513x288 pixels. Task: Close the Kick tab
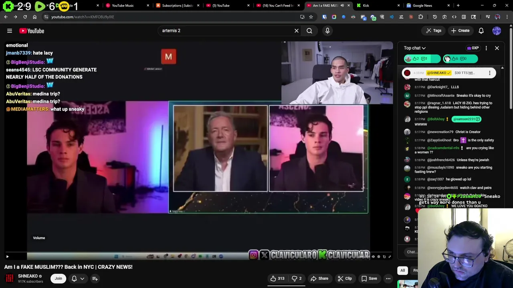(398, 6)
